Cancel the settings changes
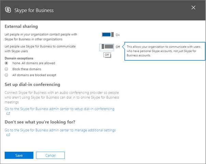 pyautogui.click(x=50, y=155)
